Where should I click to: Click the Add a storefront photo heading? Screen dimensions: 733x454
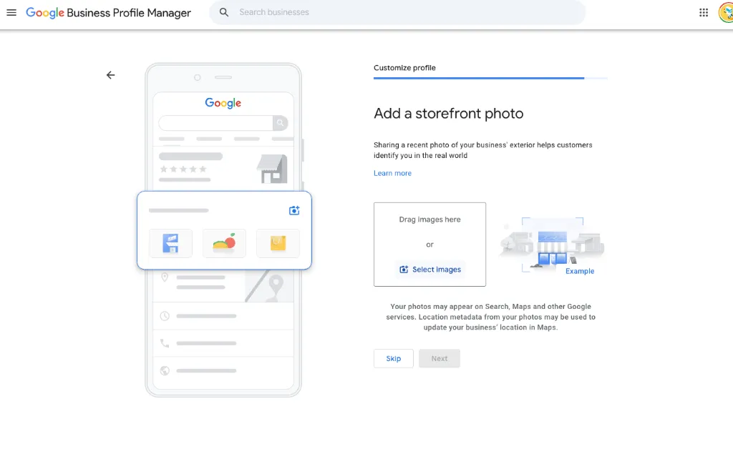click(x=448, y=114)
